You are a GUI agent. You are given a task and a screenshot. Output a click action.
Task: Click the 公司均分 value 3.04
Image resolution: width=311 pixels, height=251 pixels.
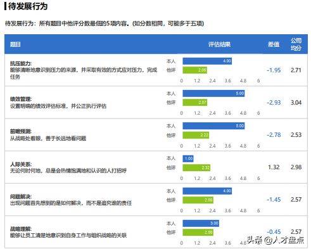296,103
